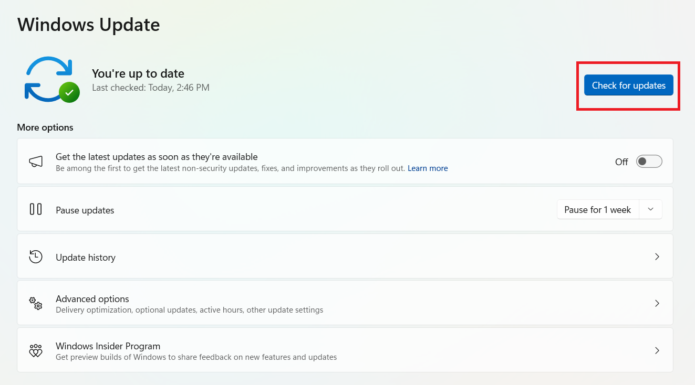The width and height of the screenshot is (695, 385).
Task: Enable getting latest updates as soon as available
Action: click(x=649, y=161)
